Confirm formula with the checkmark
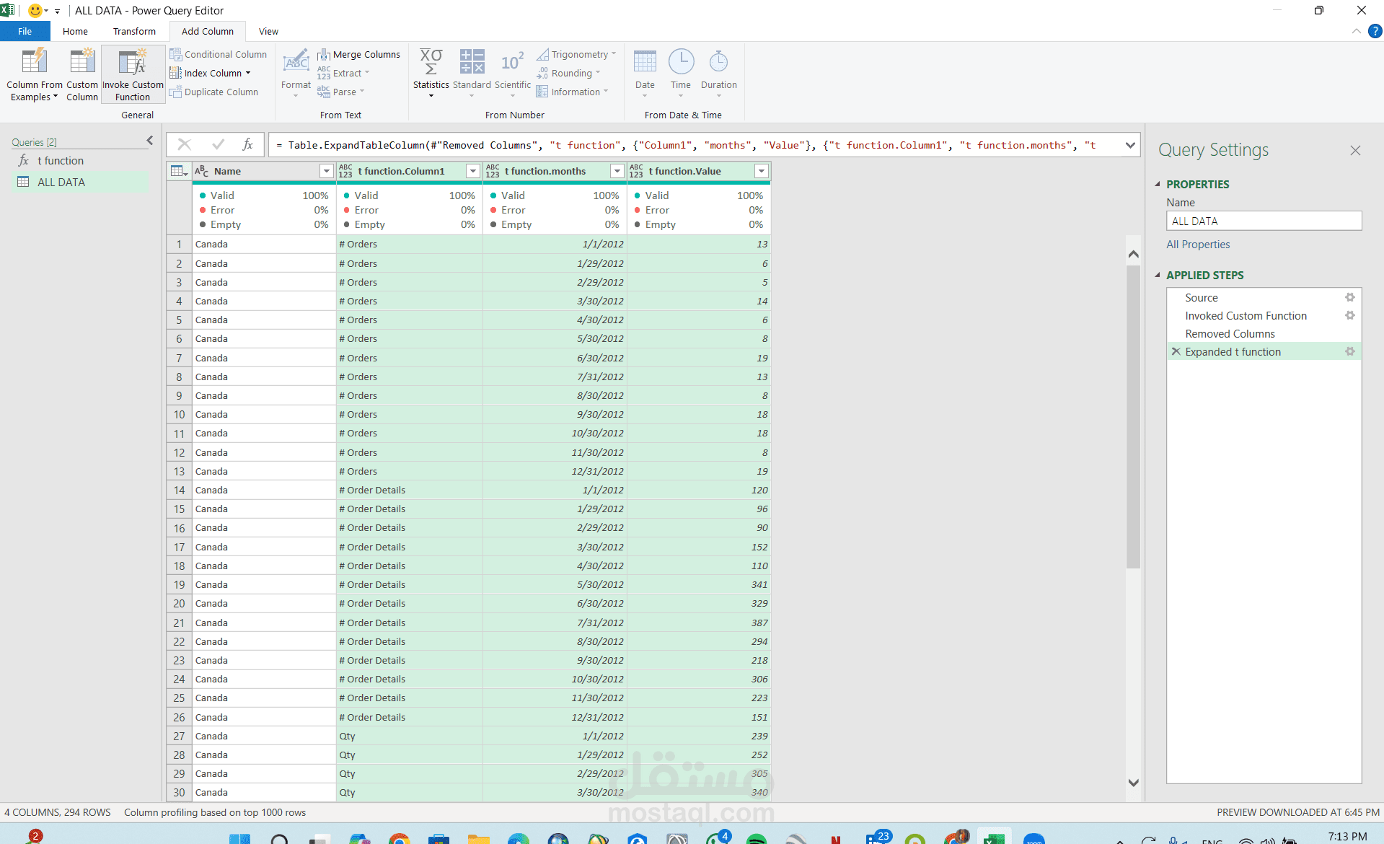Viewport: 1384px width, 844px height. (x=218, y=144)
